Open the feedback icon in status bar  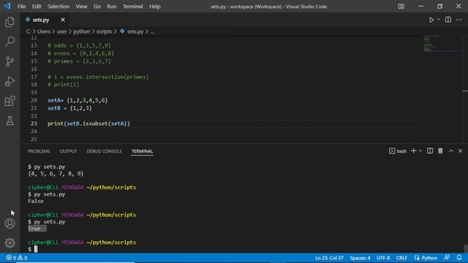[x=447, y=258]
